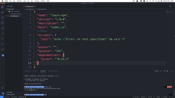Open the Accounts icon in the activity bar

click(2, 88)
